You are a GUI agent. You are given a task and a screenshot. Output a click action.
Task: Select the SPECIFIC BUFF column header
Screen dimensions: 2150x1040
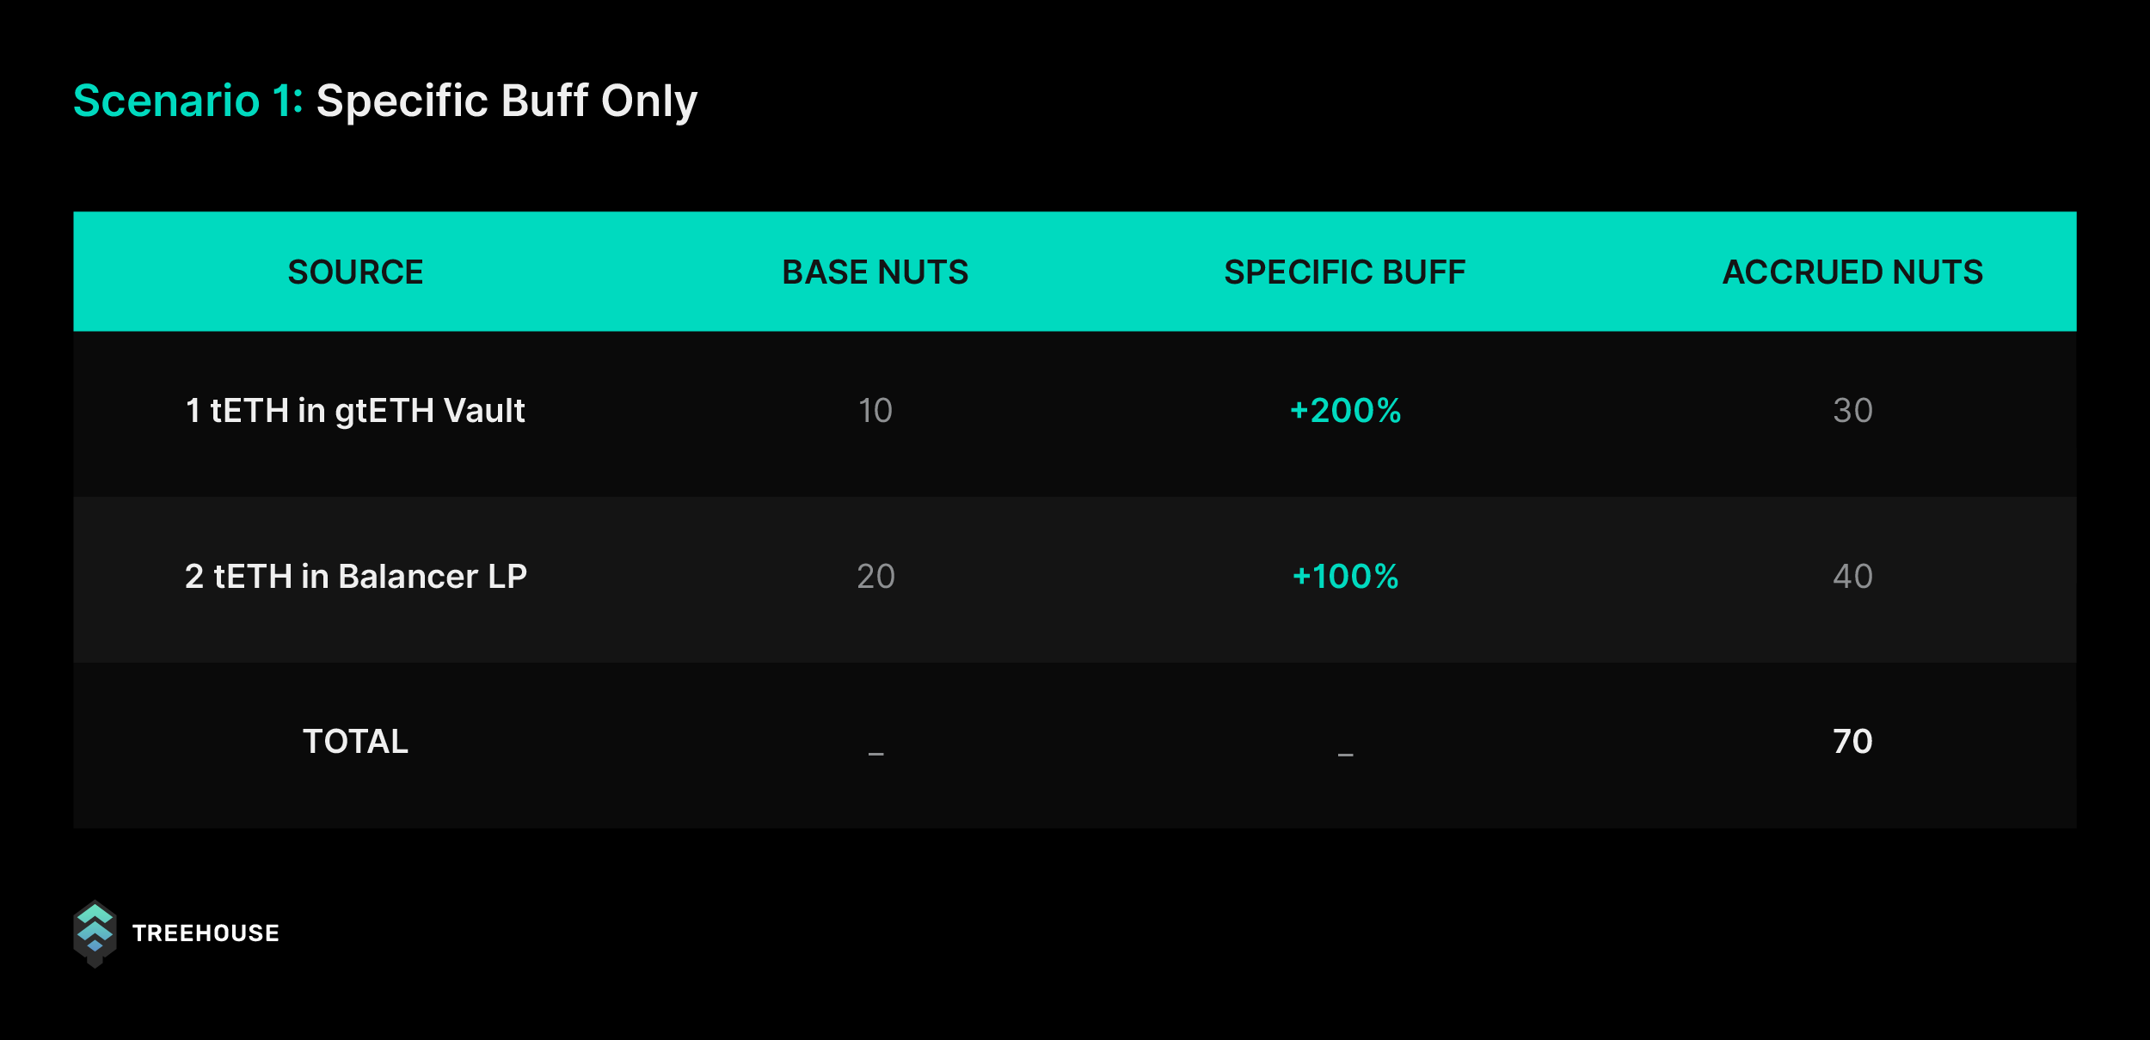click(x=1344, y=272)
